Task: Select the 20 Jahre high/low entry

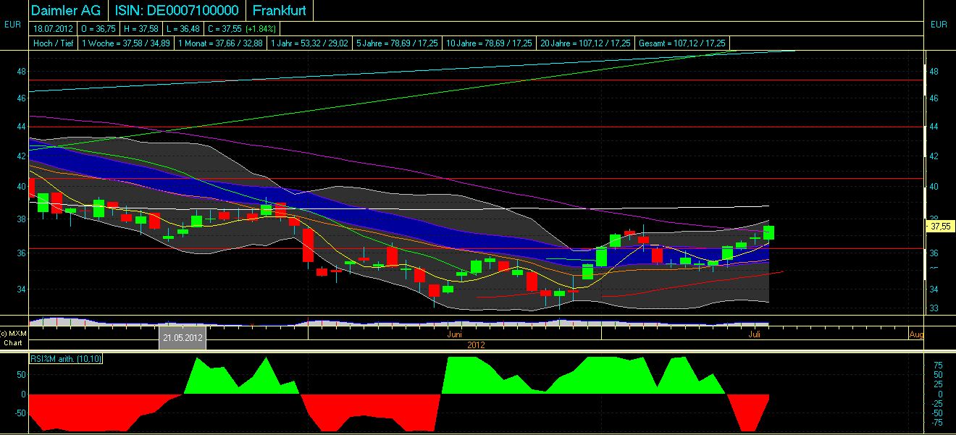Action: [x=585, y=43]
